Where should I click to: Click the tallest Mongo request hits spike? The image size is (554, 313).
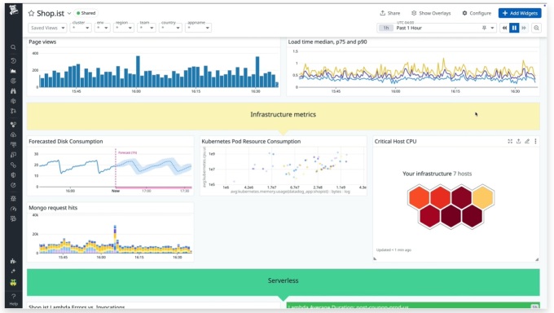pyautogui.click(x=115, y=239)
